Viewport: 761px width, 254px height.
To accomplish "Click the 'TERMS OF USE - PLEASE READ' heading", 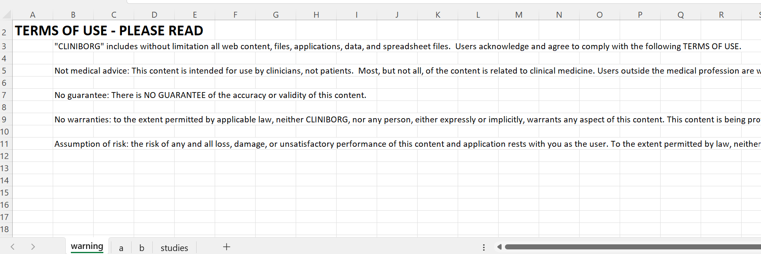I will 109,31.
